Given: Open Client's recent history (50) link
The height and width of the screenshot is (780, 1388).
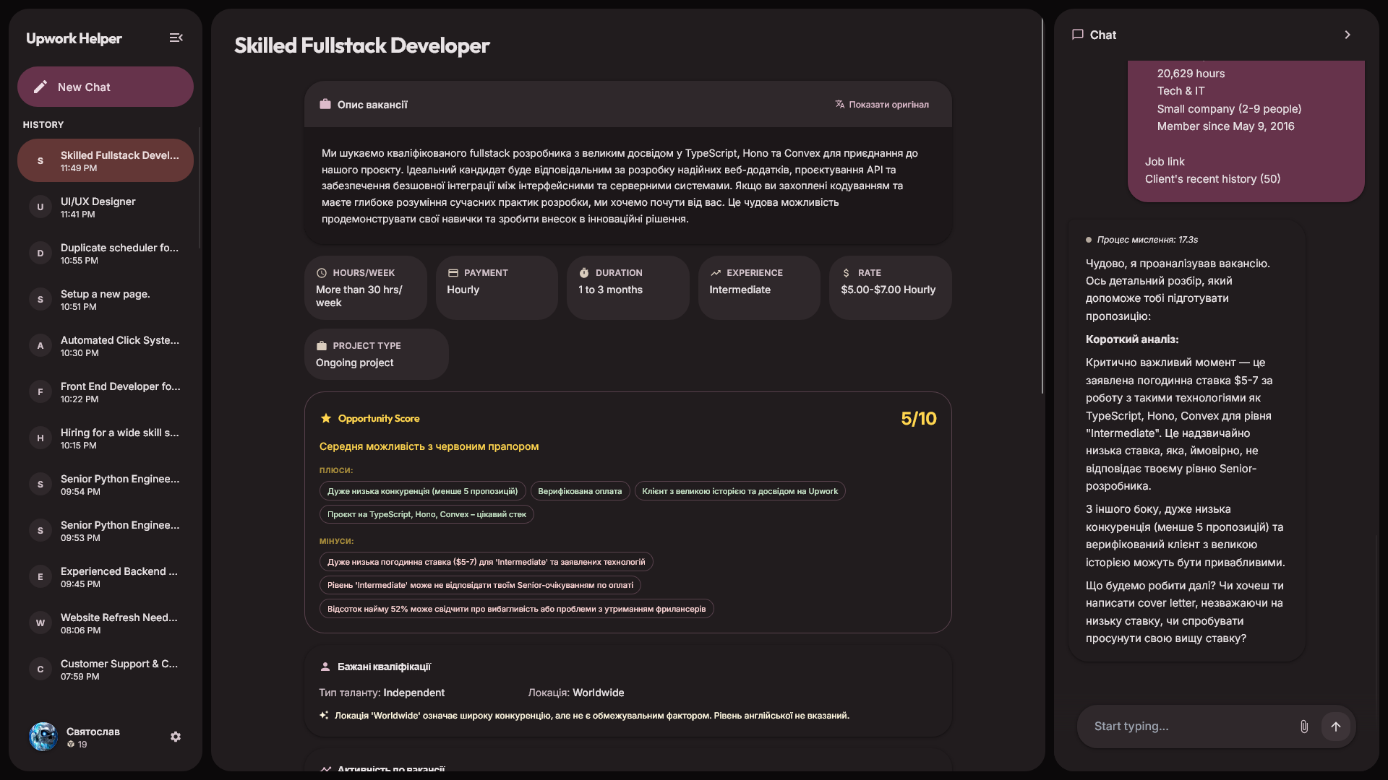Looking at the screenshot, I should click(1212, 179).
